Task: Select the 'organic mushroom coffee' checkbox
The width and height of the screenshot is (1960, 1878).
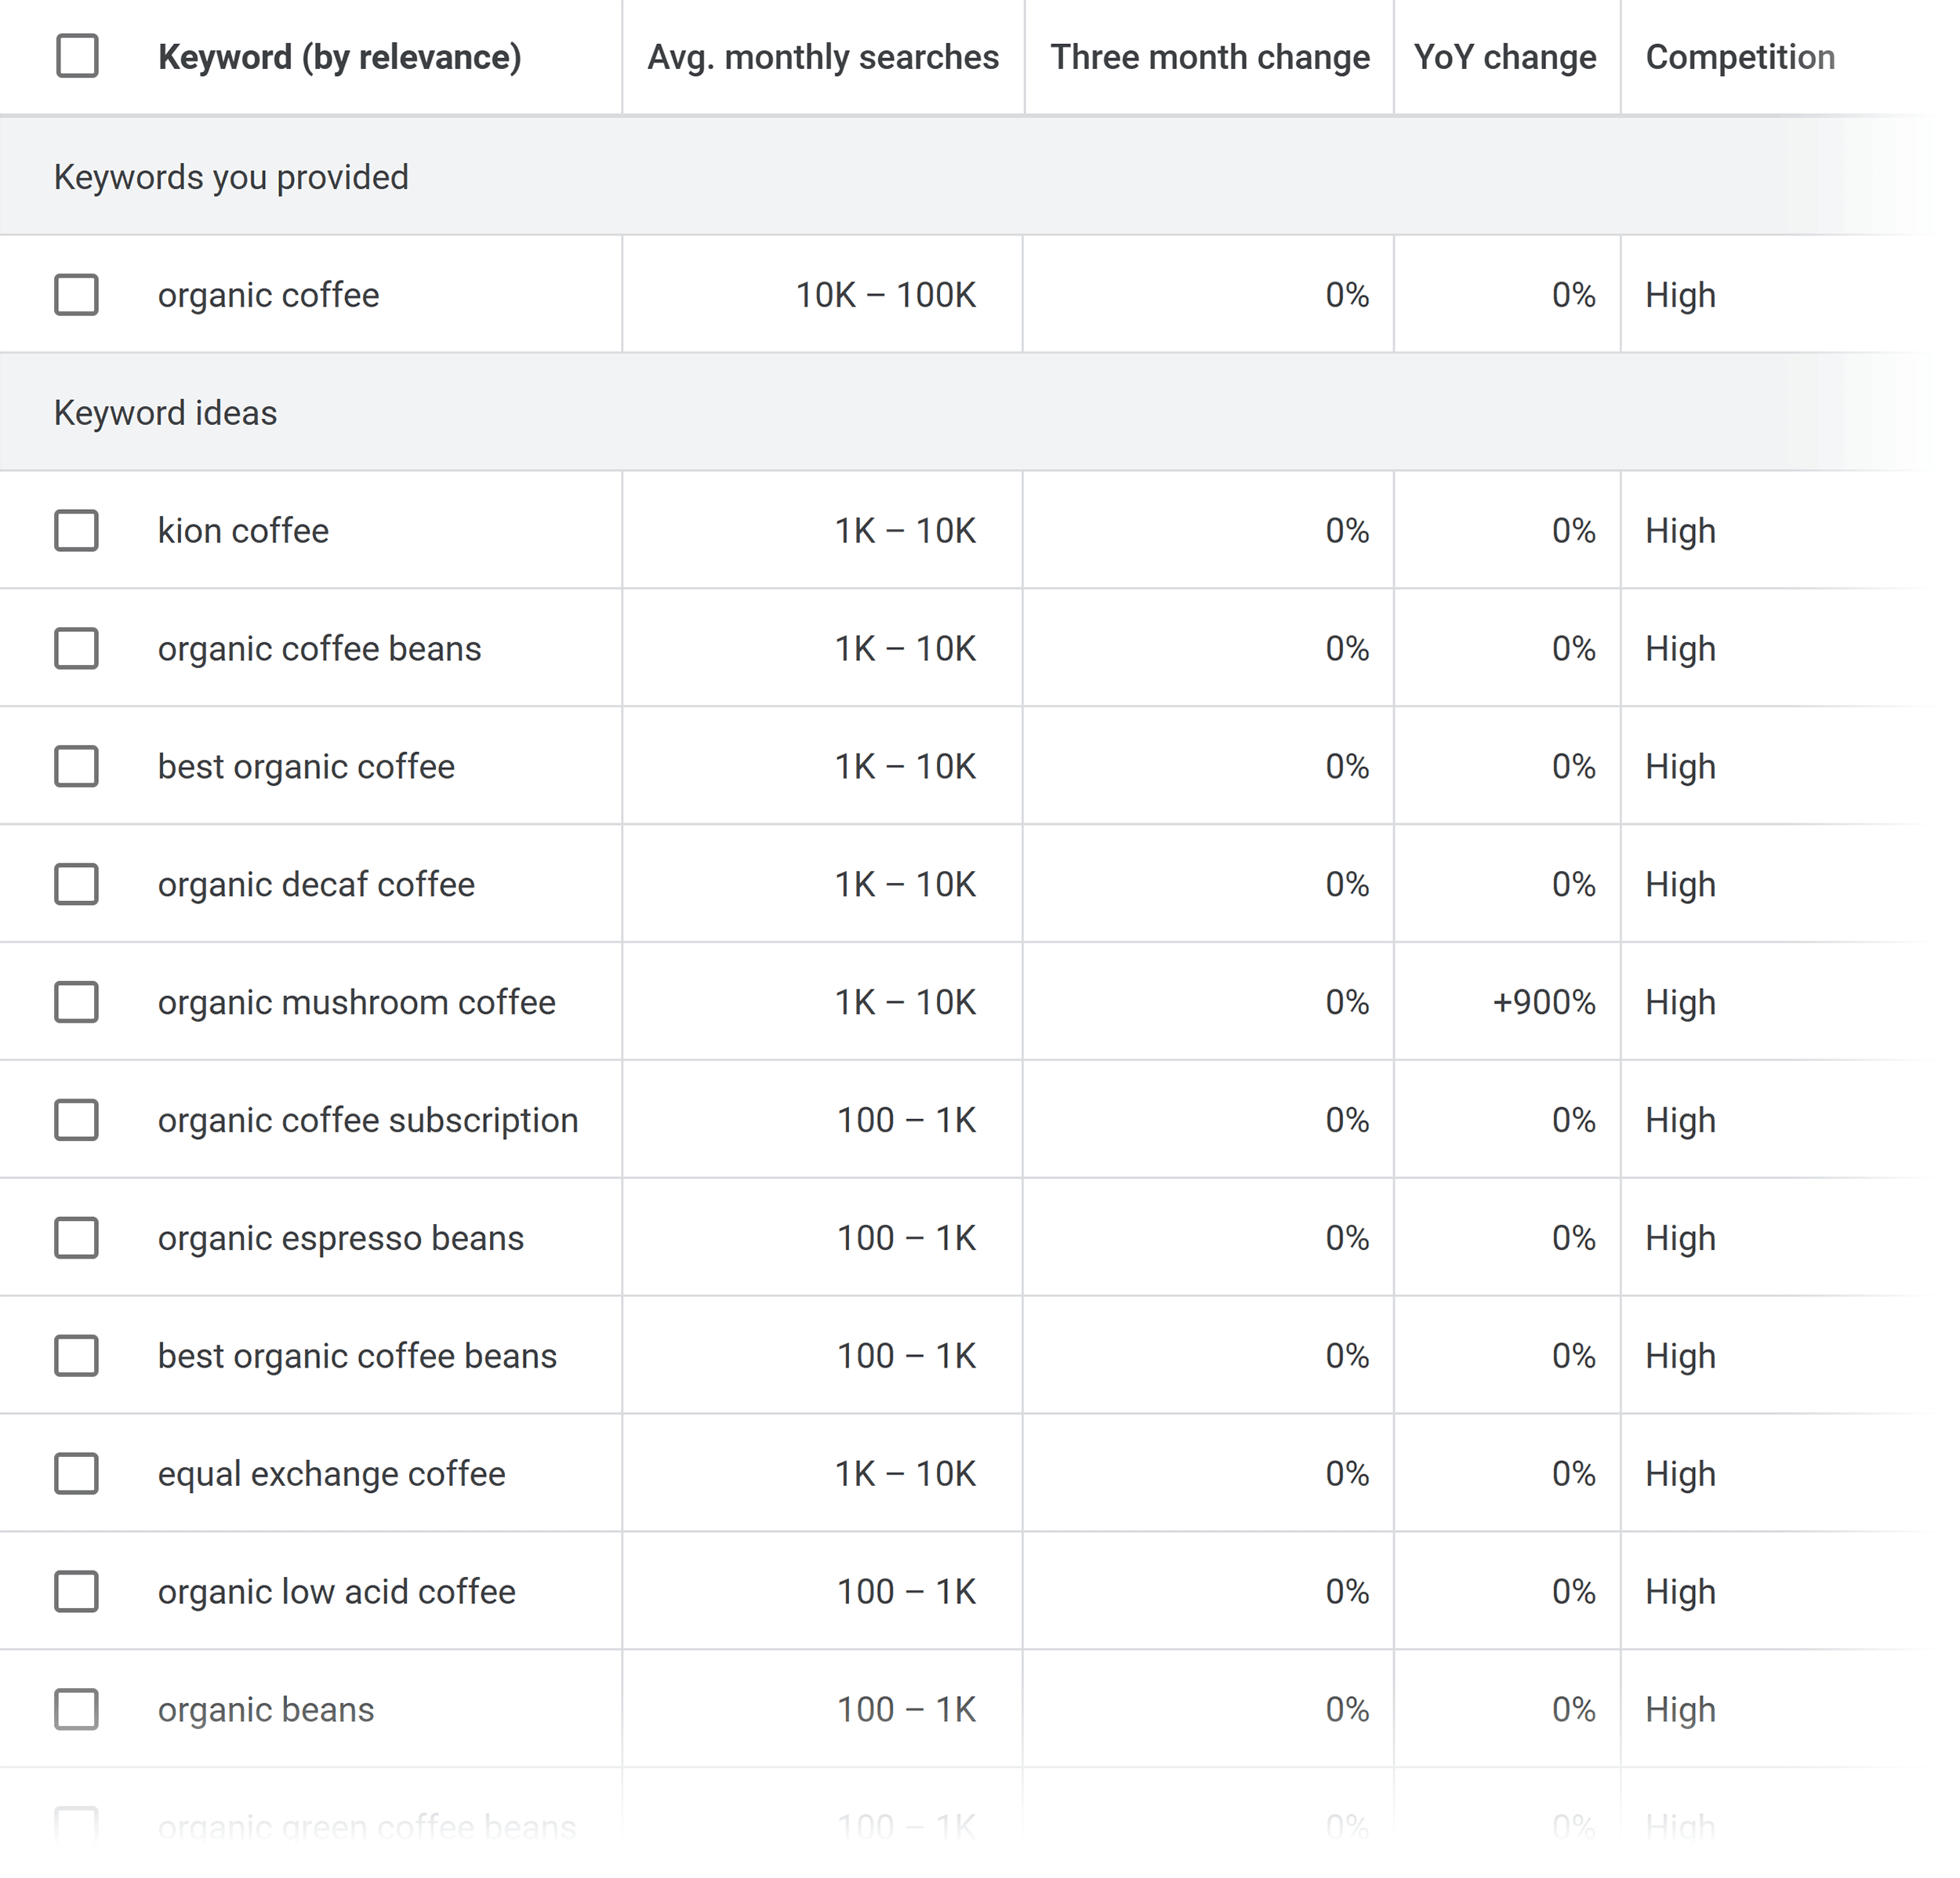Action: (76, 1002)
